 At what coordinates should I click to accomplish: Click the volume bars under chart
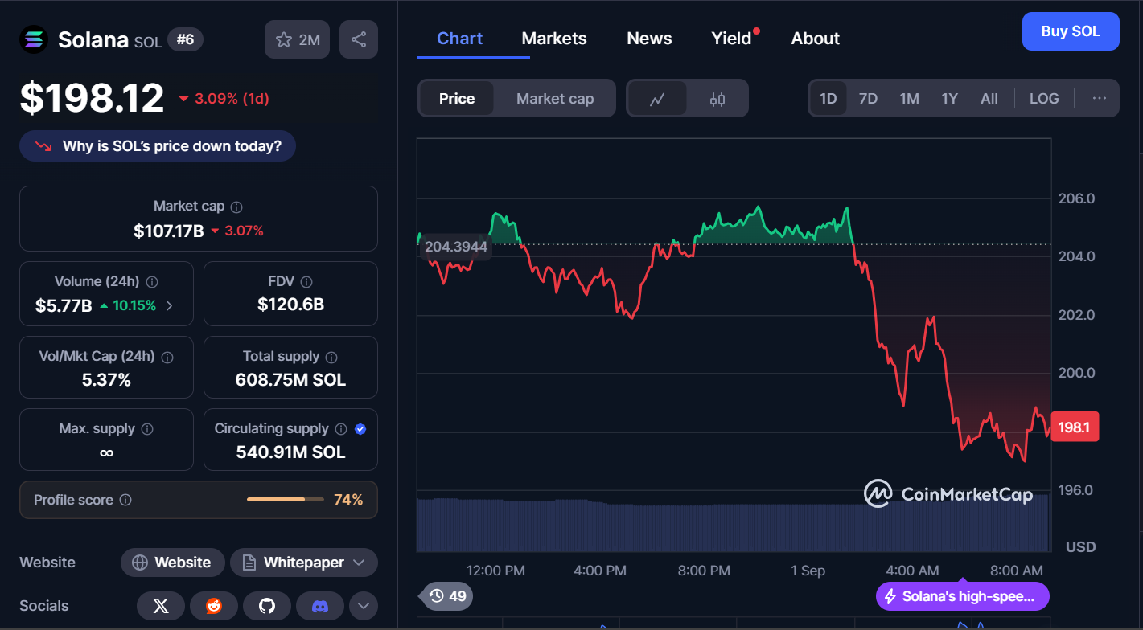[734, 523]
